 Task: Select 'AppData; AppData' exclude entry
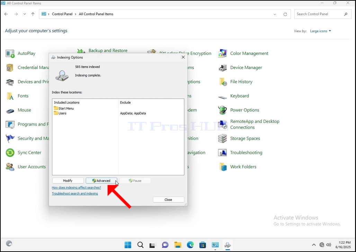133,113
